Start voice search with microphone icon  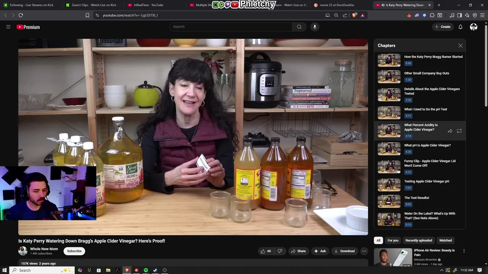tap(315, 27)
